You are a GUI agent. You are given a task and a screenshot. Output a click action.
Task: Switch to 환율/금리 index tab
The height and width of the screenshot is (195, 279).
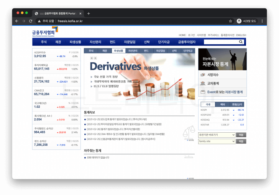pos(237,104)
